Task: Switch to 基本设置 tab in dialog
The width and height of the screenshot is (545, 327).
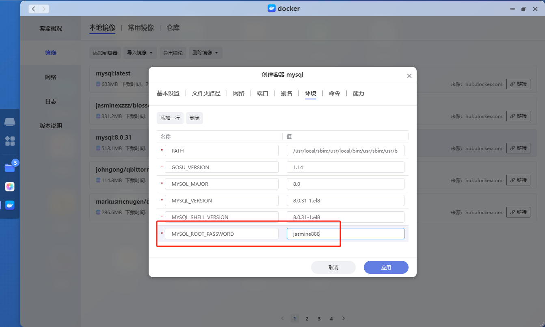Action: point(168,93)
